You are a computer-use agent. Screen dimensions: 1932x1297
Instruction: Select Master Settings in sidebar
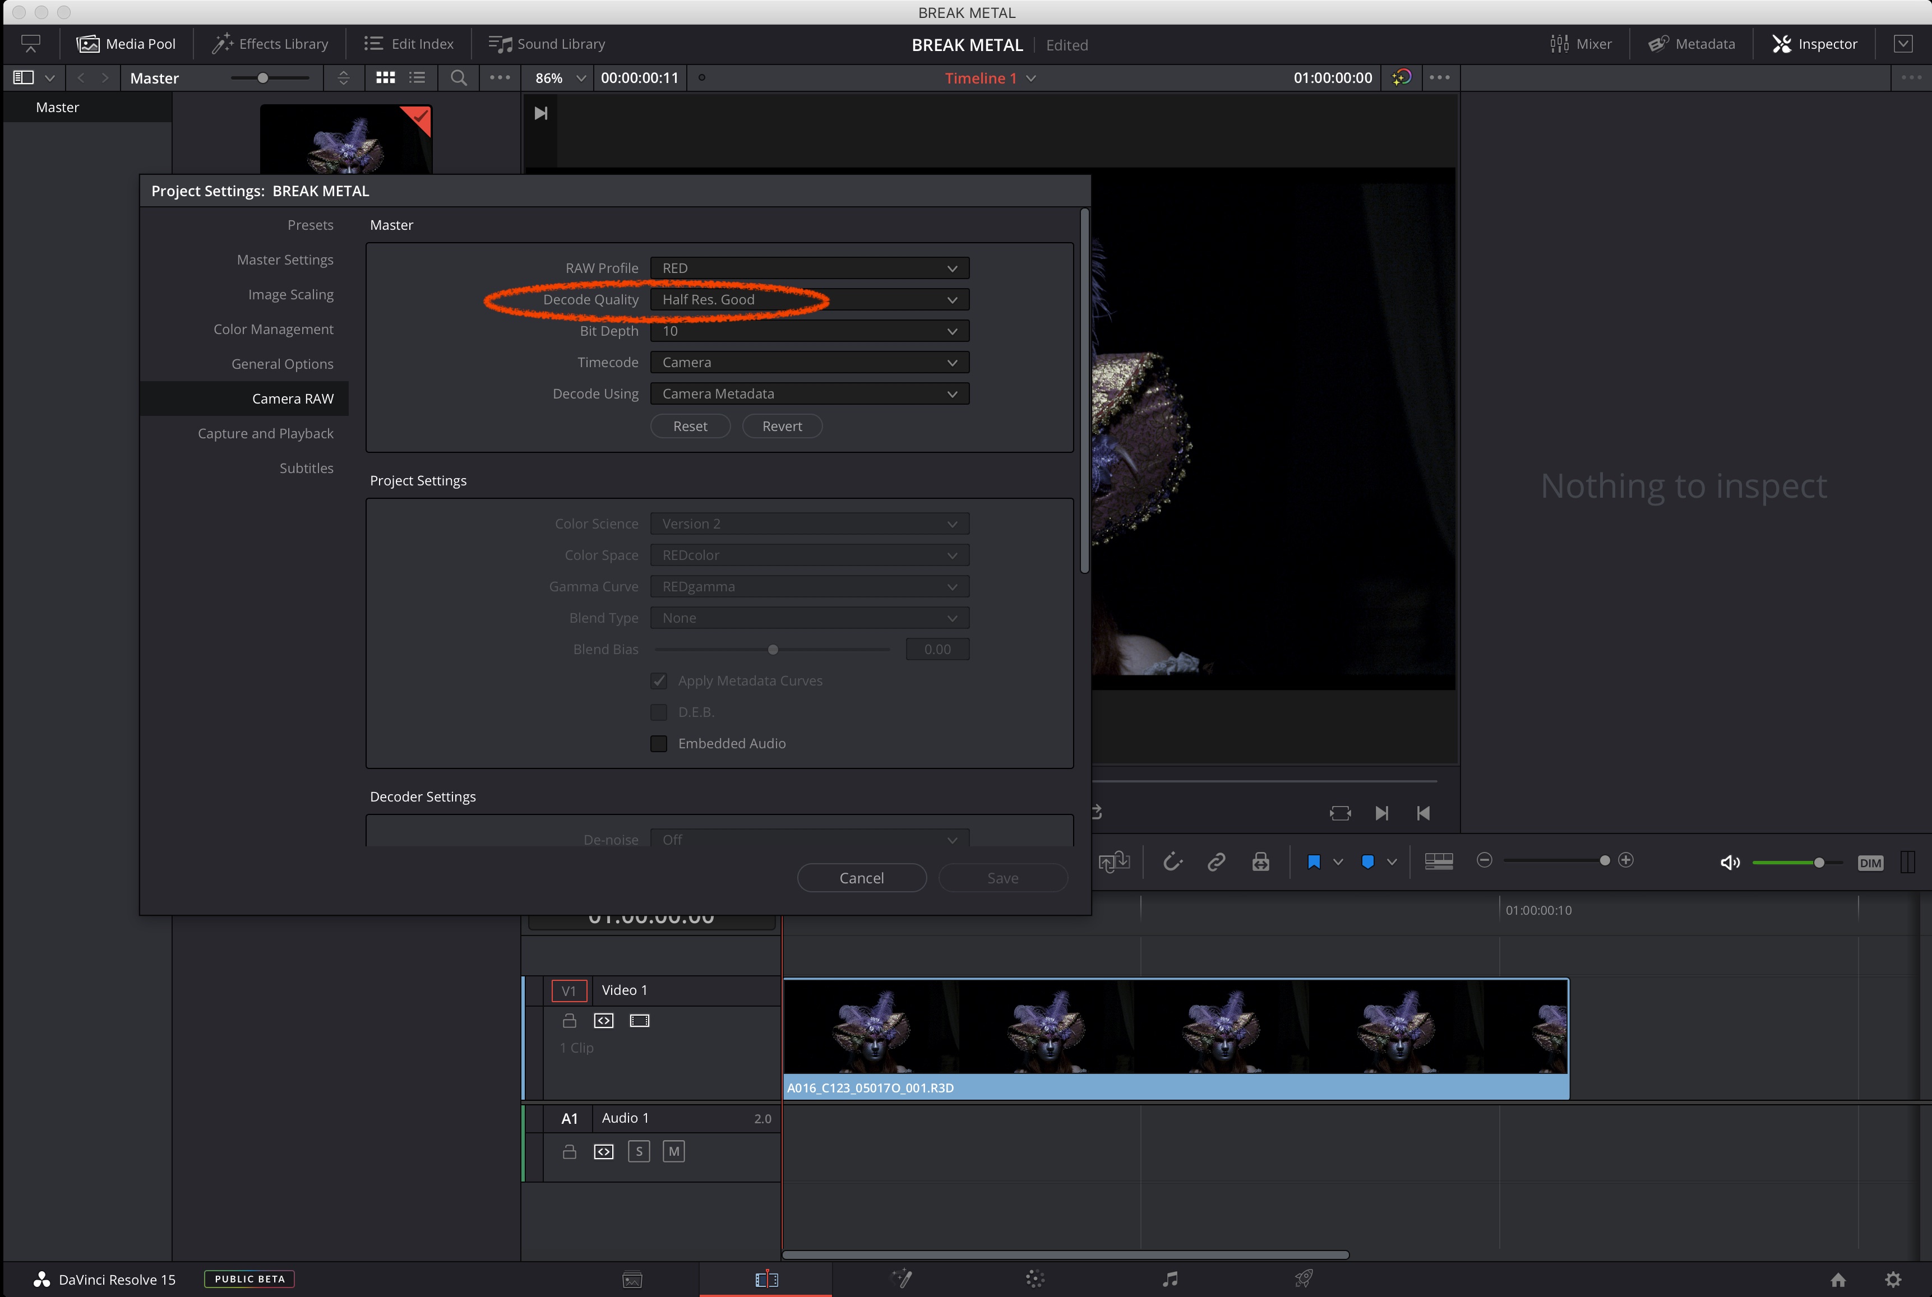tap(285, 260)
